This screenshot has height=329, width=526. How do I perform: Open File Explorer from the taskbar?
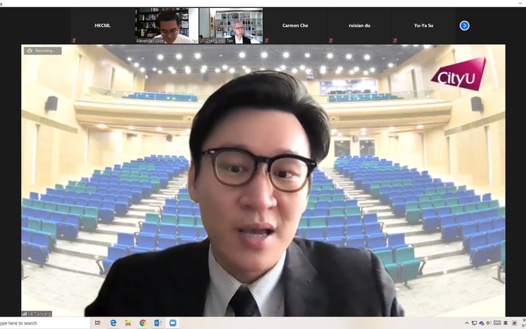click(x=128, y=323)
